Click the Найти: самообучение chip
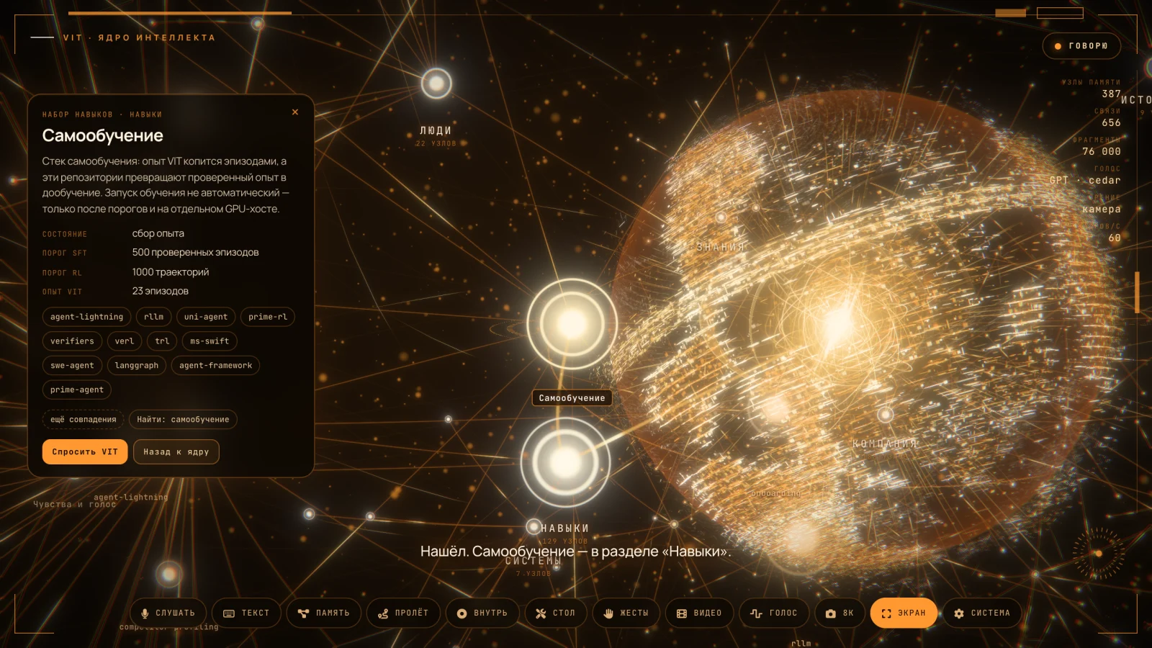The height and width of the screenshot is (648, 1152). tap(183, 420)
